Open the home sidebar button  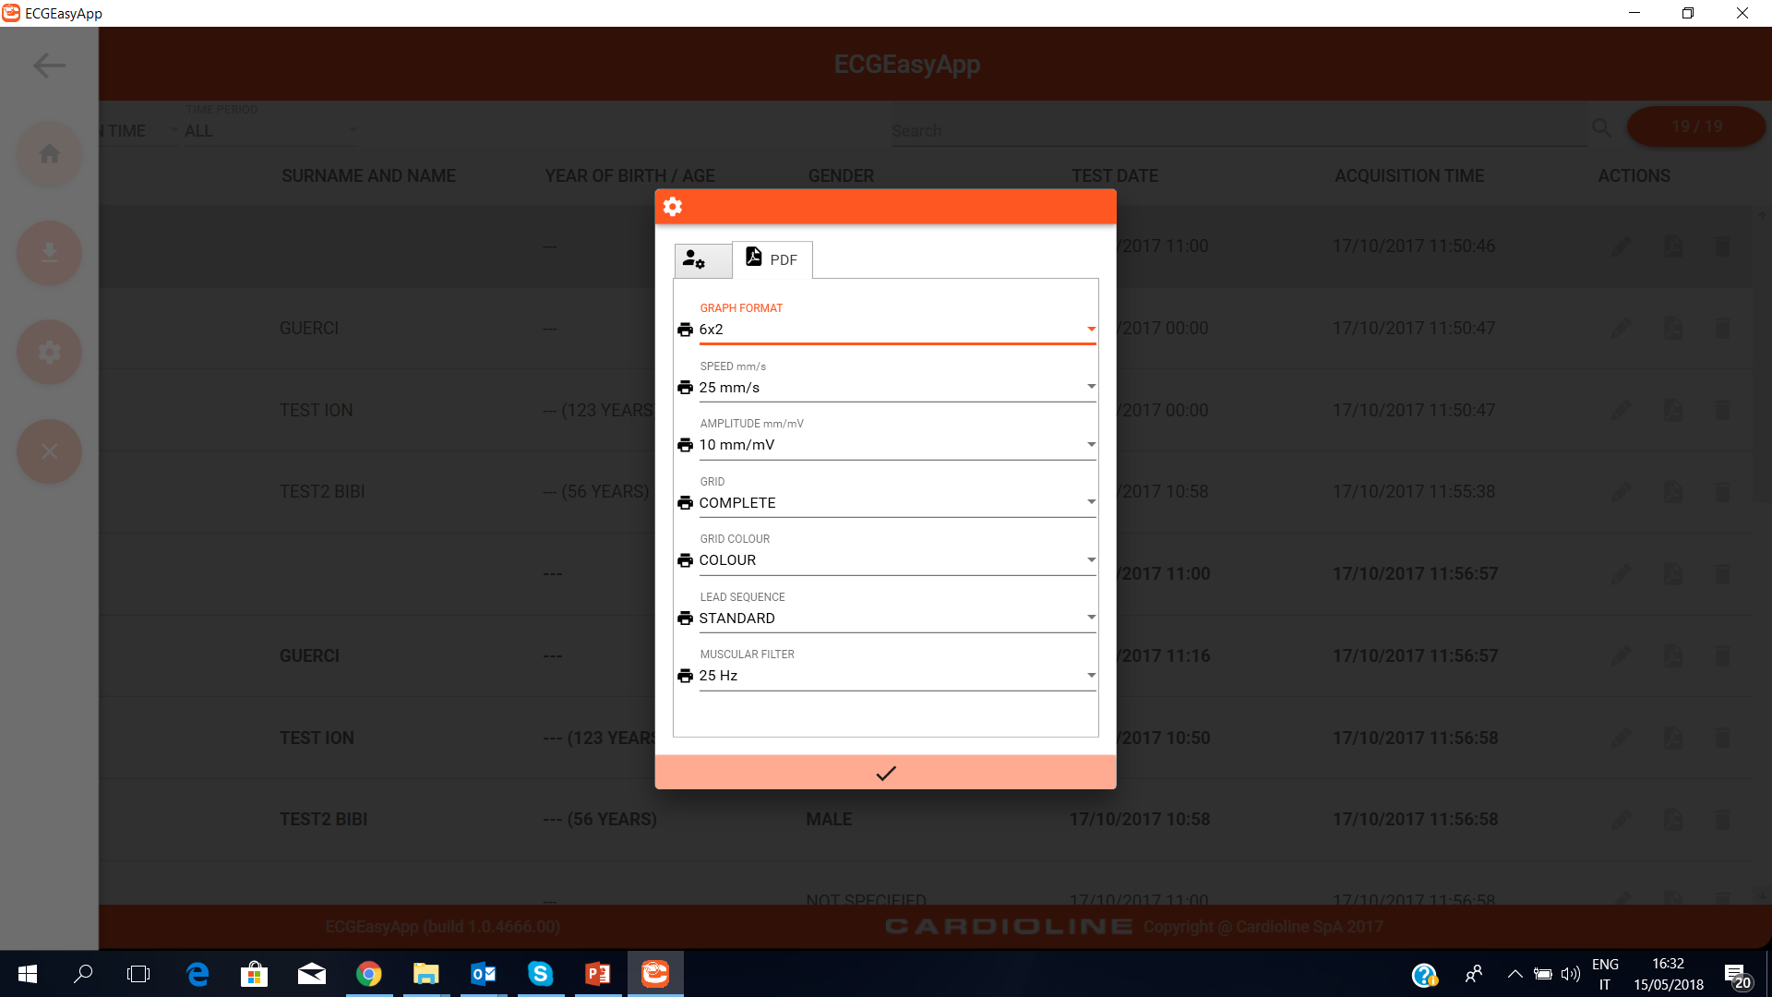coord(49,154)
